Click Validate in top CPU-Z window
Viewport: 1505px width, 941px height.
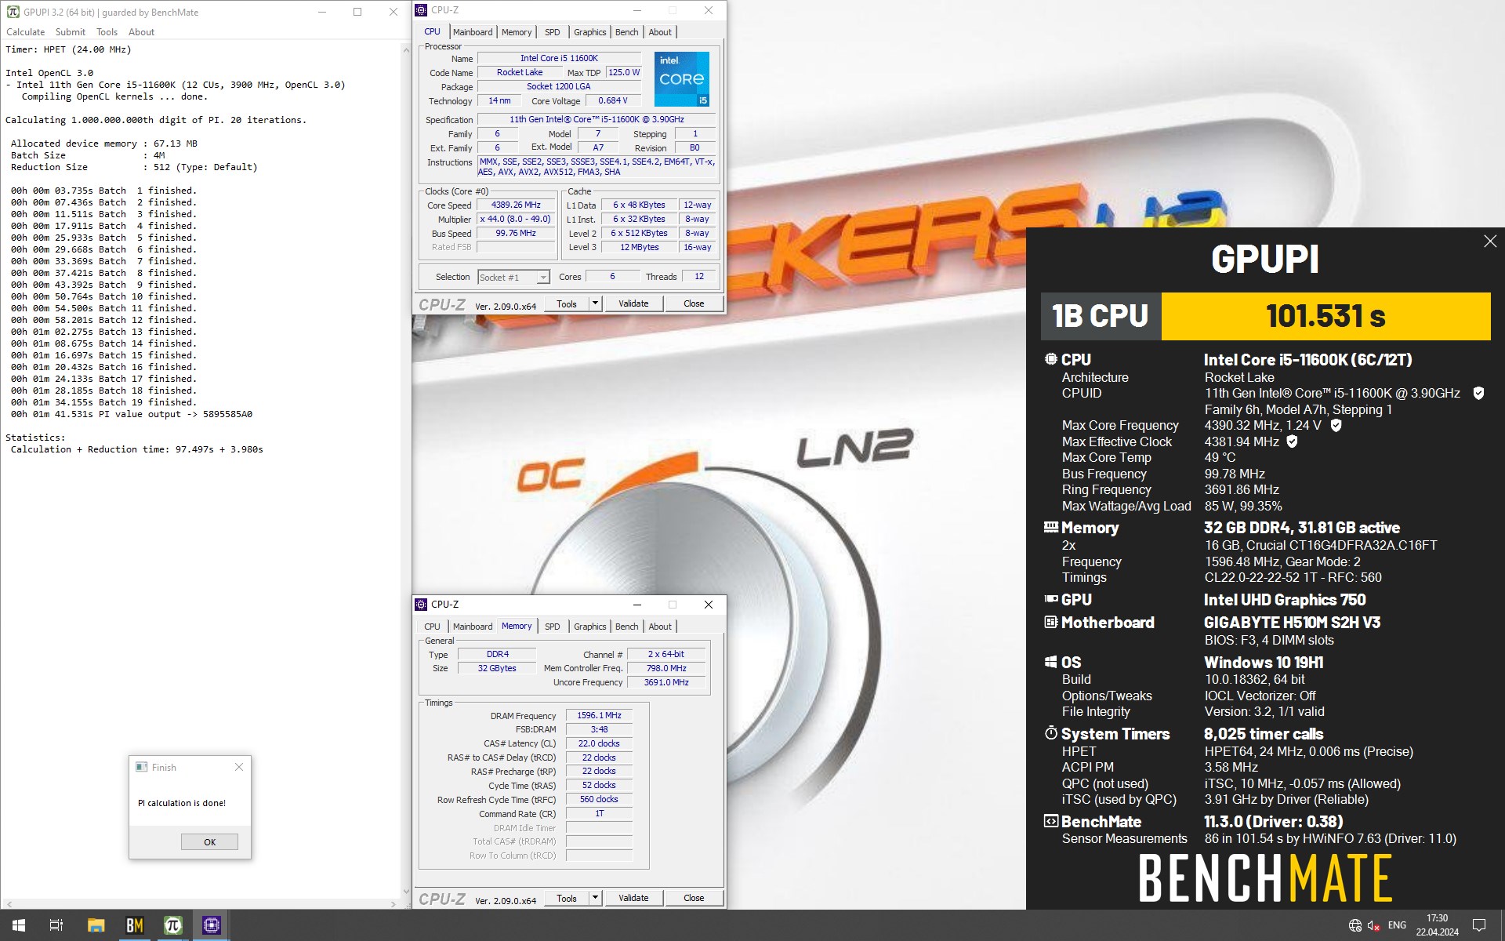point(633,303)
